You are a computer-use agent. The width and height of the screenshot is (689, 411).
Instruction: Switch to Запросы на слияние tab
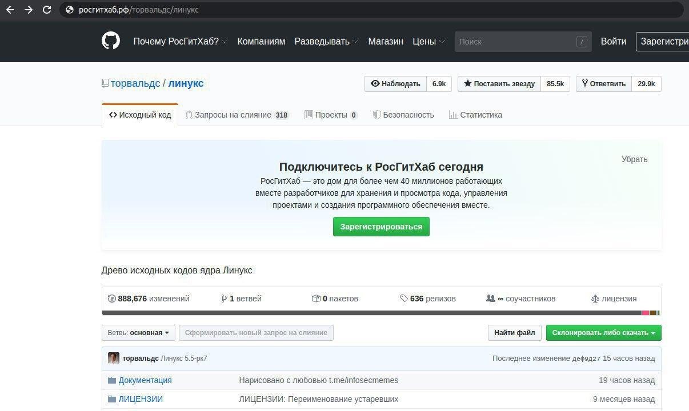click(x=237, y=115)
